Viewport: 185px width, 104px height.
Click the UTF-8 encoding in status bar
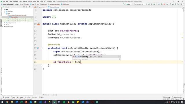pos(172,99)
